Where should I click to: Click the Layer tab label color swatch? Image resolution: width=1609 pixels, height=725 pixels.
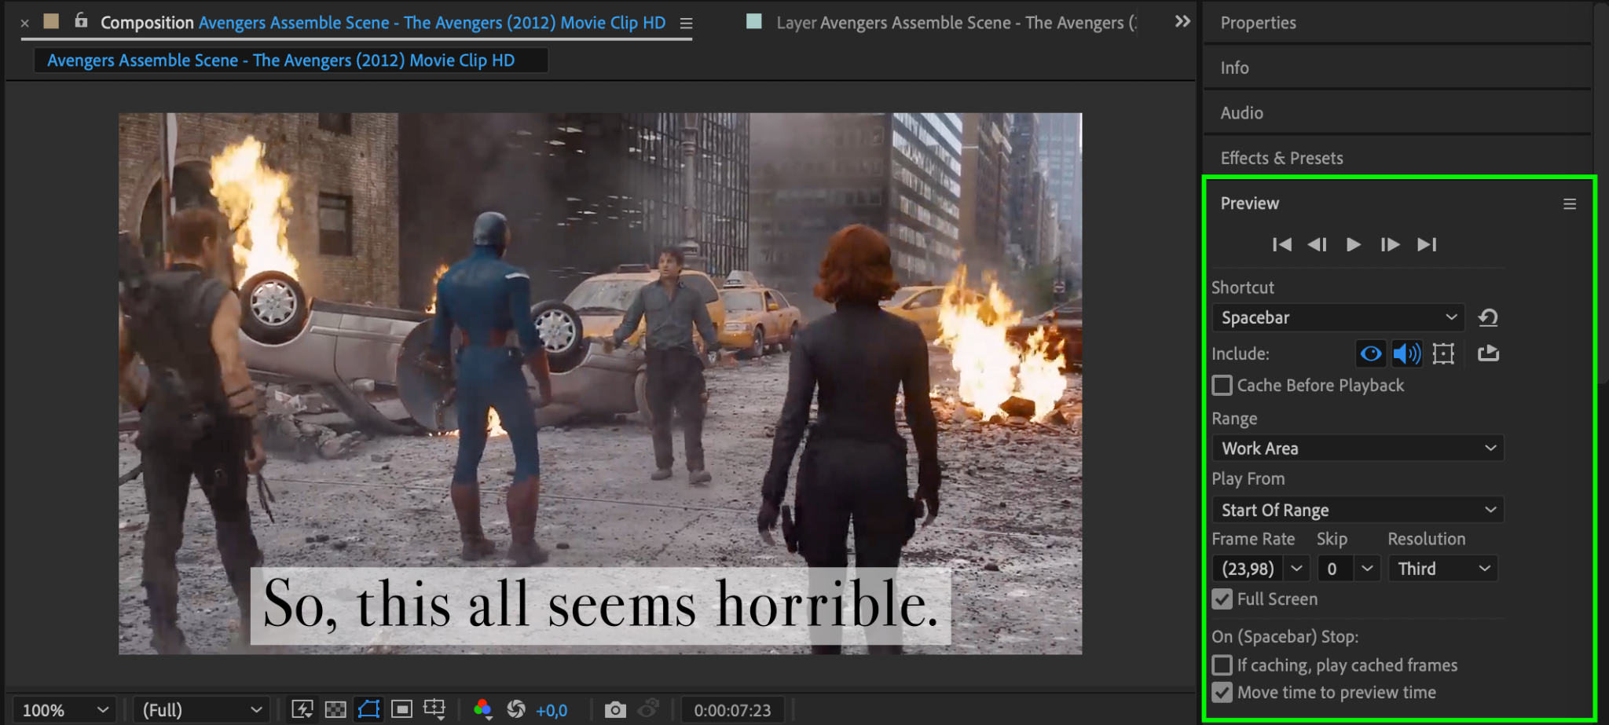click(x=754, y=21)
